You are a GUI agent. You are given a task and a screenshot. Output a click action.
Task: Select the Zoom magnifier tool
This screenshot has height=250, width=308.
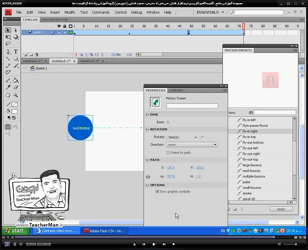[x=16, y=95]
